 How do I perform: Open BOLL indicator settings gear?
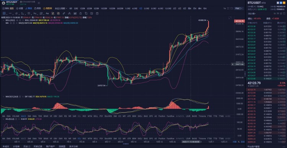20,20
